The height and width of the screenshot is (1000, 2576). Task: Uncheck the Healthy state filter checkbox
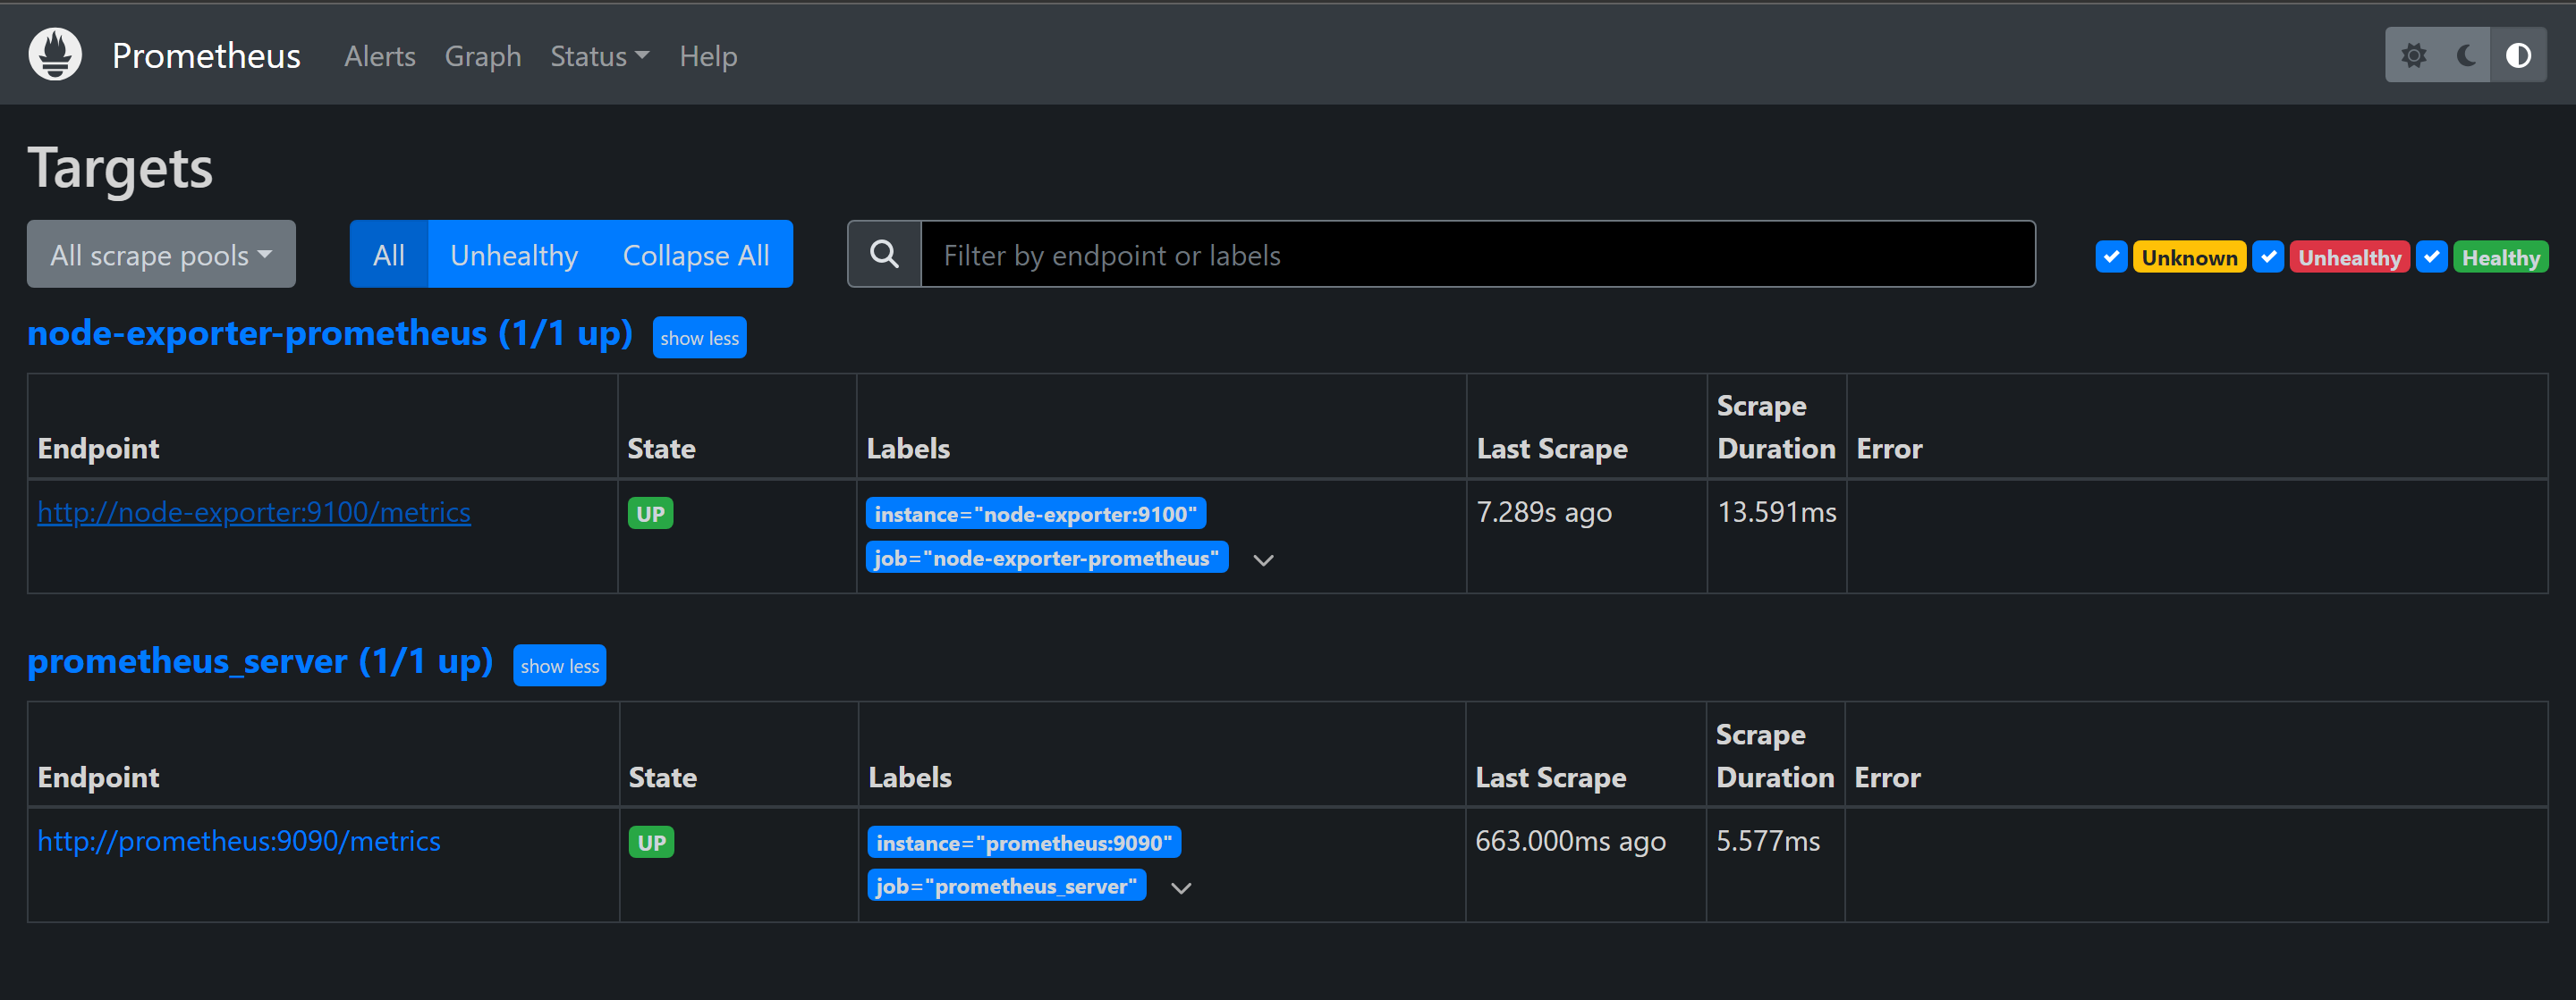click(x=2432, y=256)
